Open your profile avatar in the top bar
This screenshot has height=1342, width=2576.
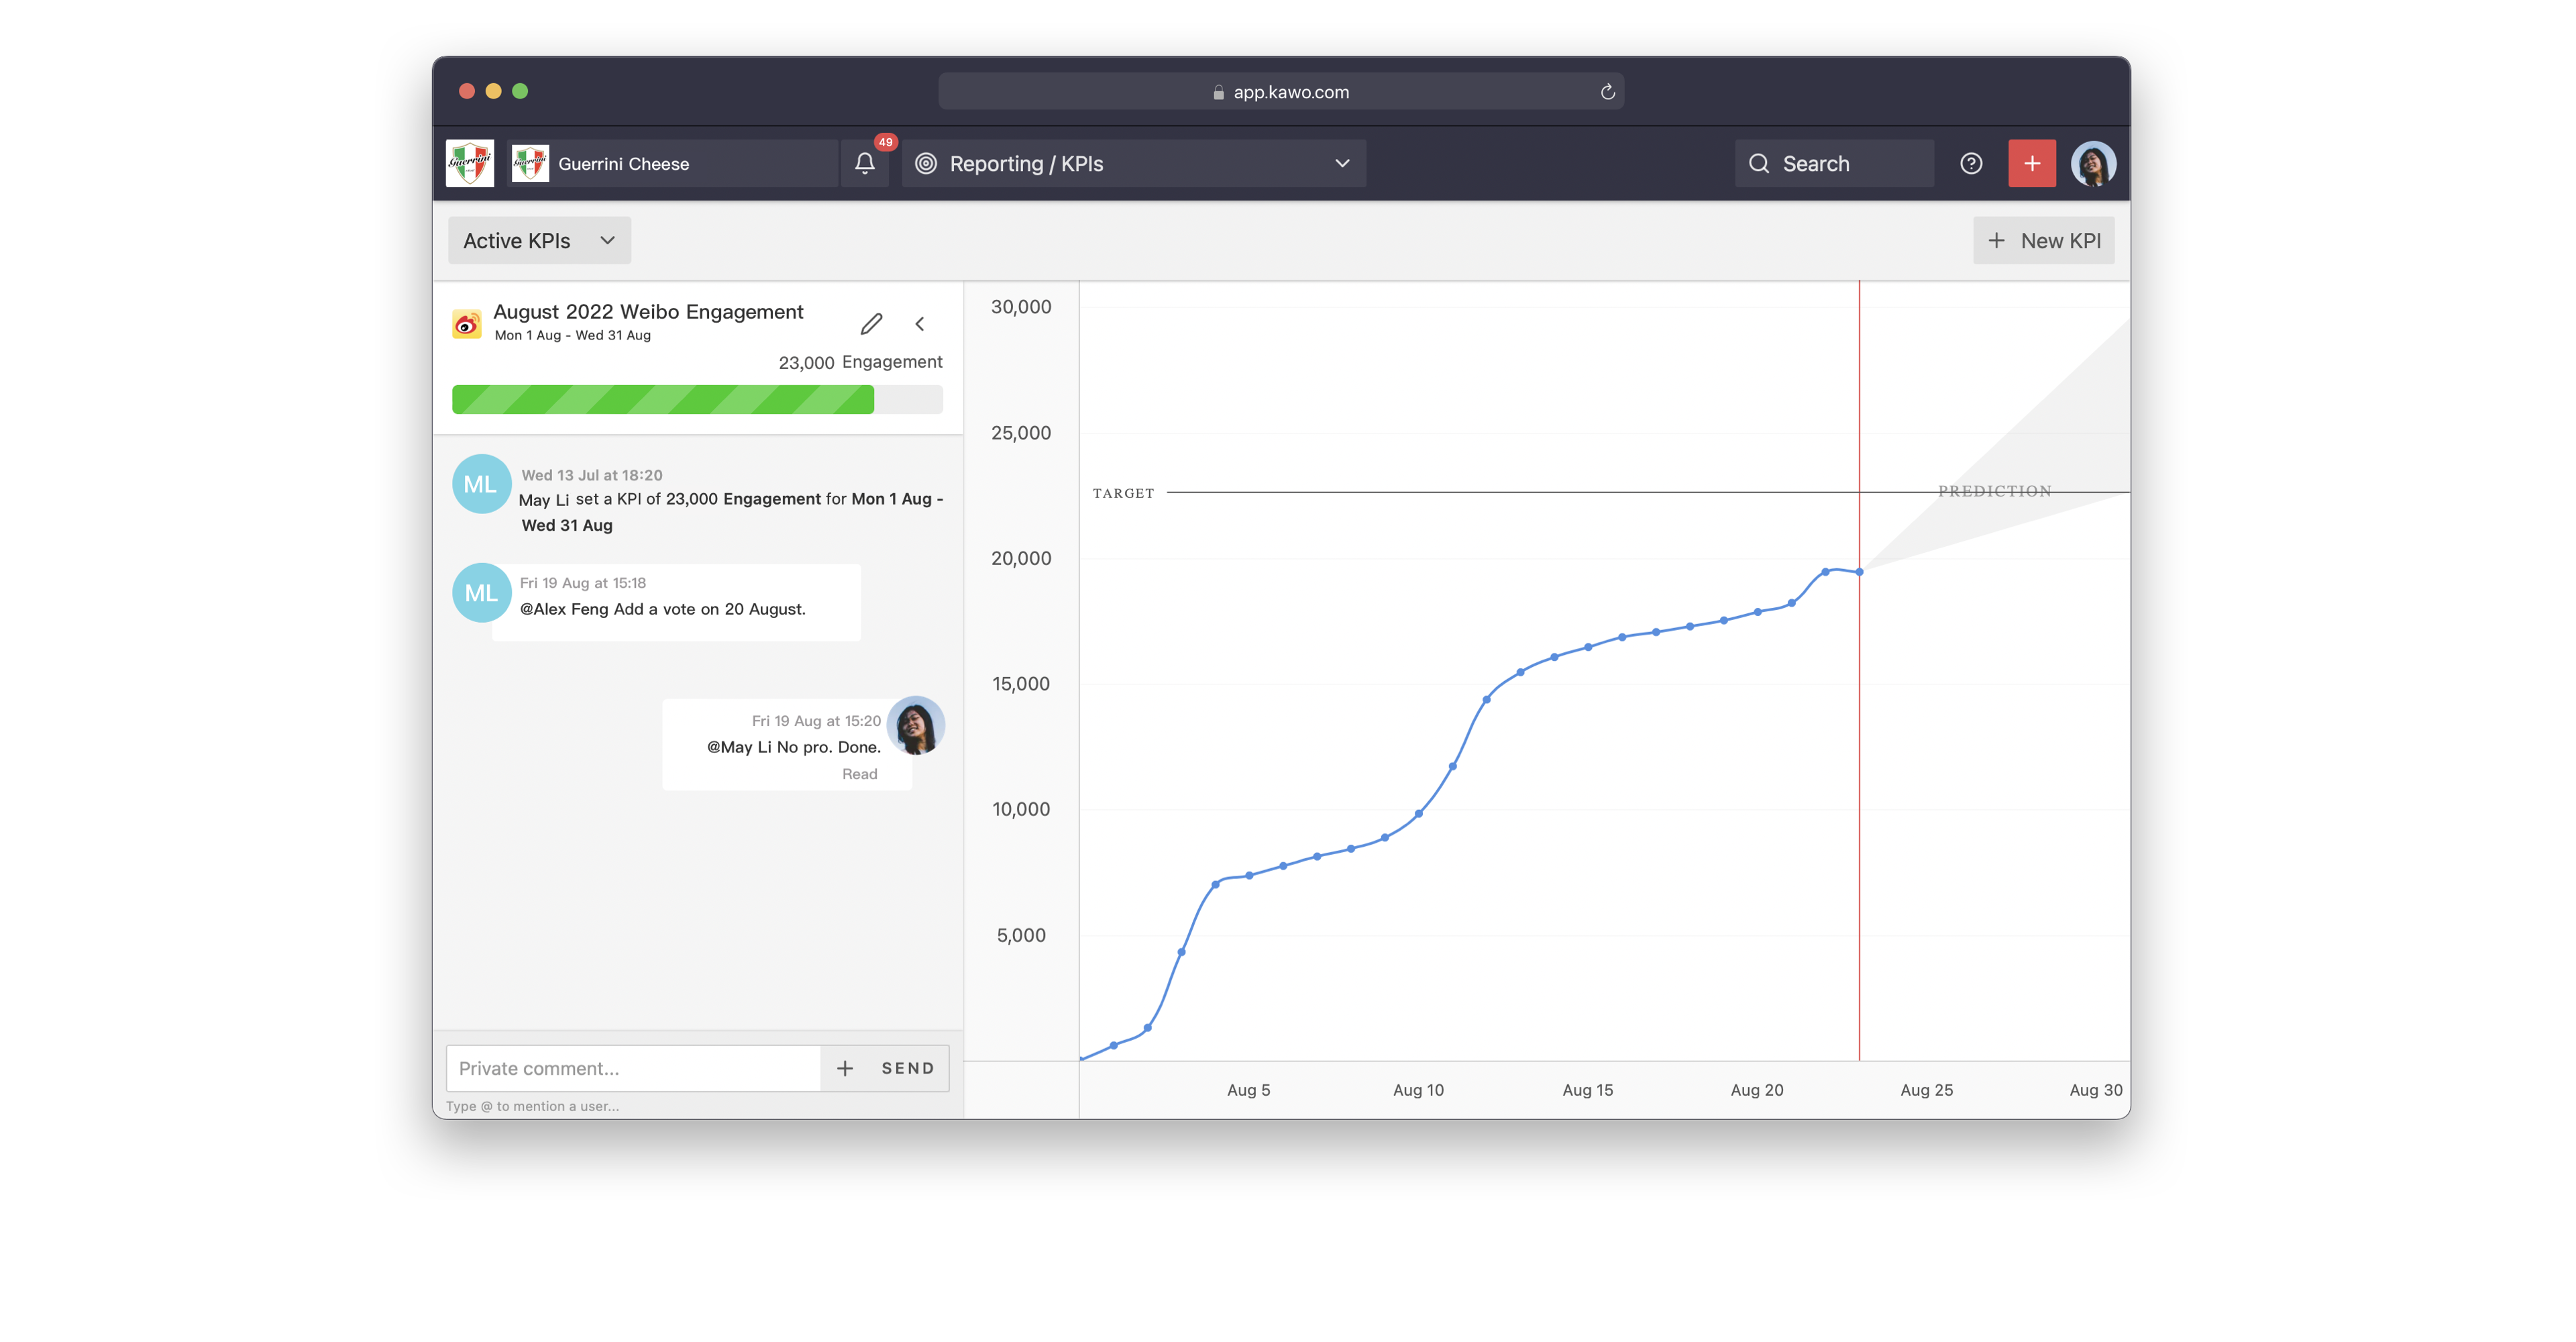tap(2094, 163)
